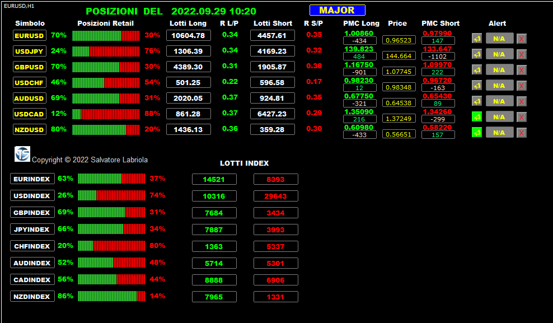
Task: Click the MAJOR group button
Action: tap(337, 10)
